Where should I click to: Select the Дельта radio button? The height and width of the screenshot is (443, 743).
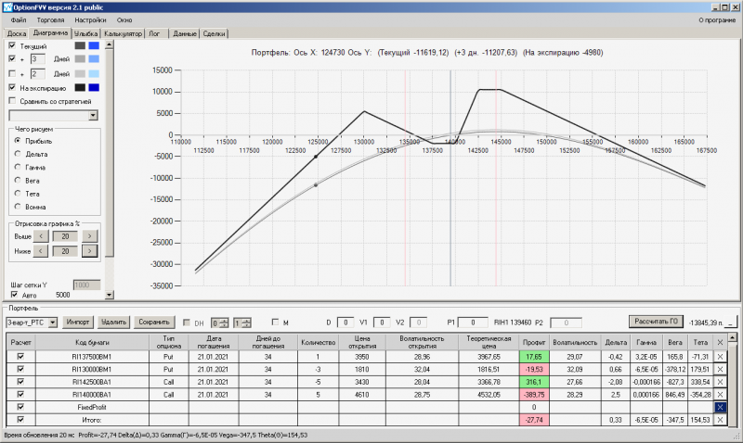tap(18, 154)
